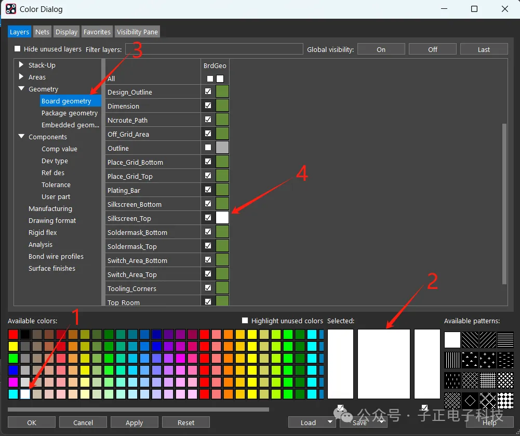
Task: Collapse the Components tree node
Action: click(21, 136)
